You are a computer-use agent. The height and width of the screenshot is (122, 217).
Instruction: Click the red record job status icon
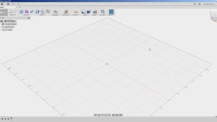click(195, 4)
